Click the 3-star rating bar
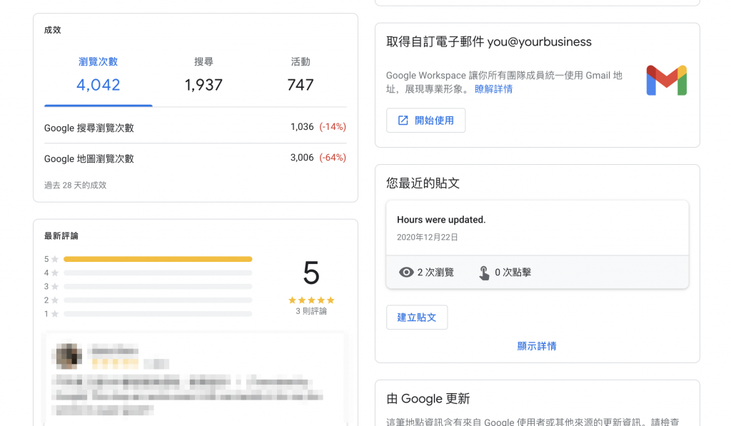 (158, 286)
